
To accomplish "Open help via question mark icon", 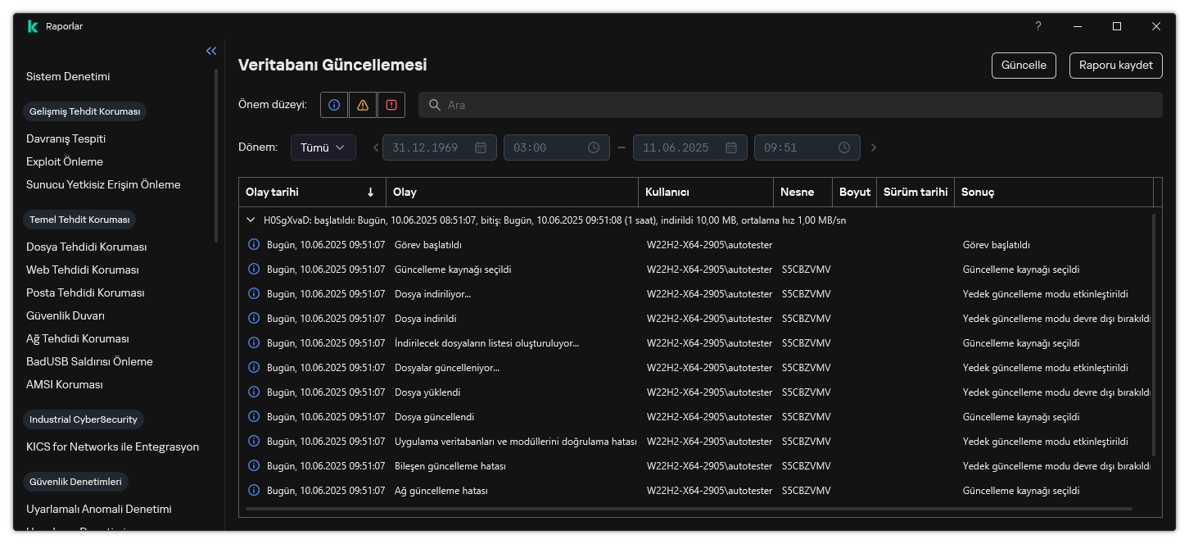I will [x=1038, y=26].
